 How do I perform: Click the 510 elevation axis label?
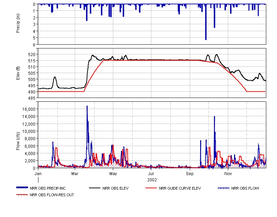click(x=32, y=67)
